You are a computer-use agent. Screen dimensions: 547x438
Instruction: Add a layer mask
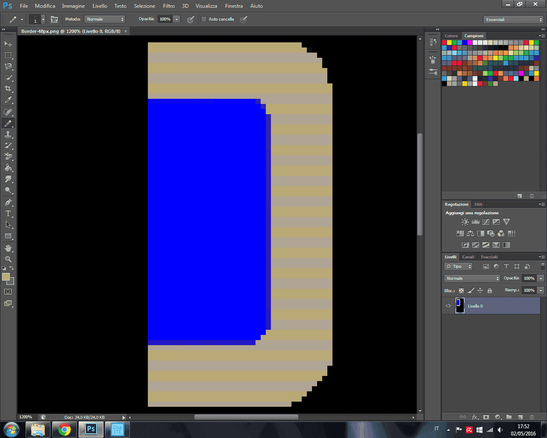click(x=486, y=417)
